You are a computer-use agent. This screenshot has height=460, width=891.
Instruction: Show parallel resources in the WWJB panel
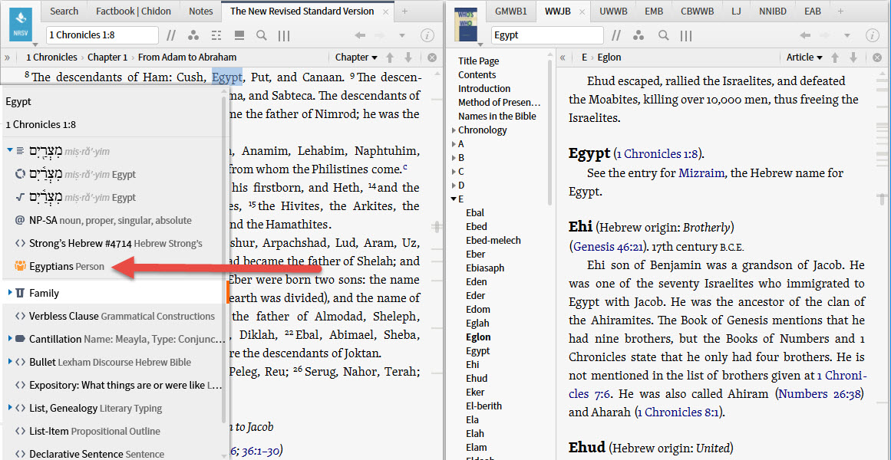click(x=616, y=35)
